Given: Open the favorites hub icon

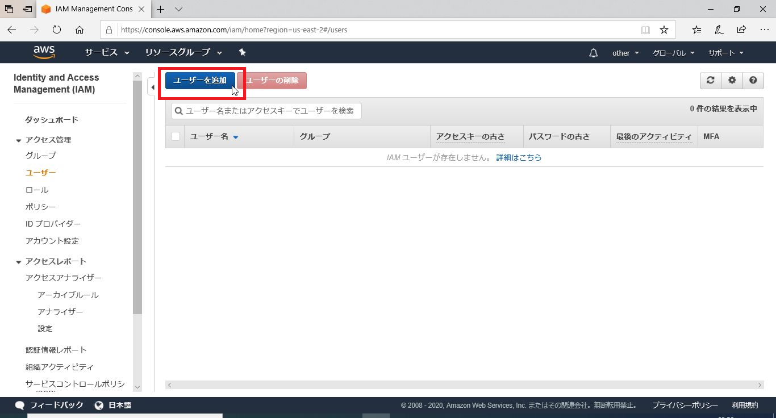Looking at the screenshot, I should pos(697,30).
